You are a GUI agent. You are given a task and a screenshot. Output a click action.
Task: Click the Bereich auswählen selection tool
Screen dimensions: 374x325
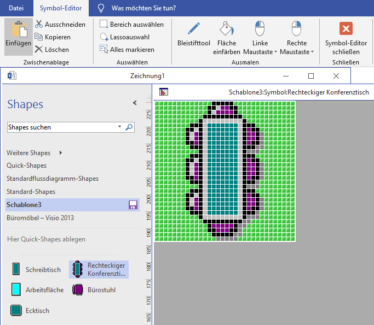(131, 25)
